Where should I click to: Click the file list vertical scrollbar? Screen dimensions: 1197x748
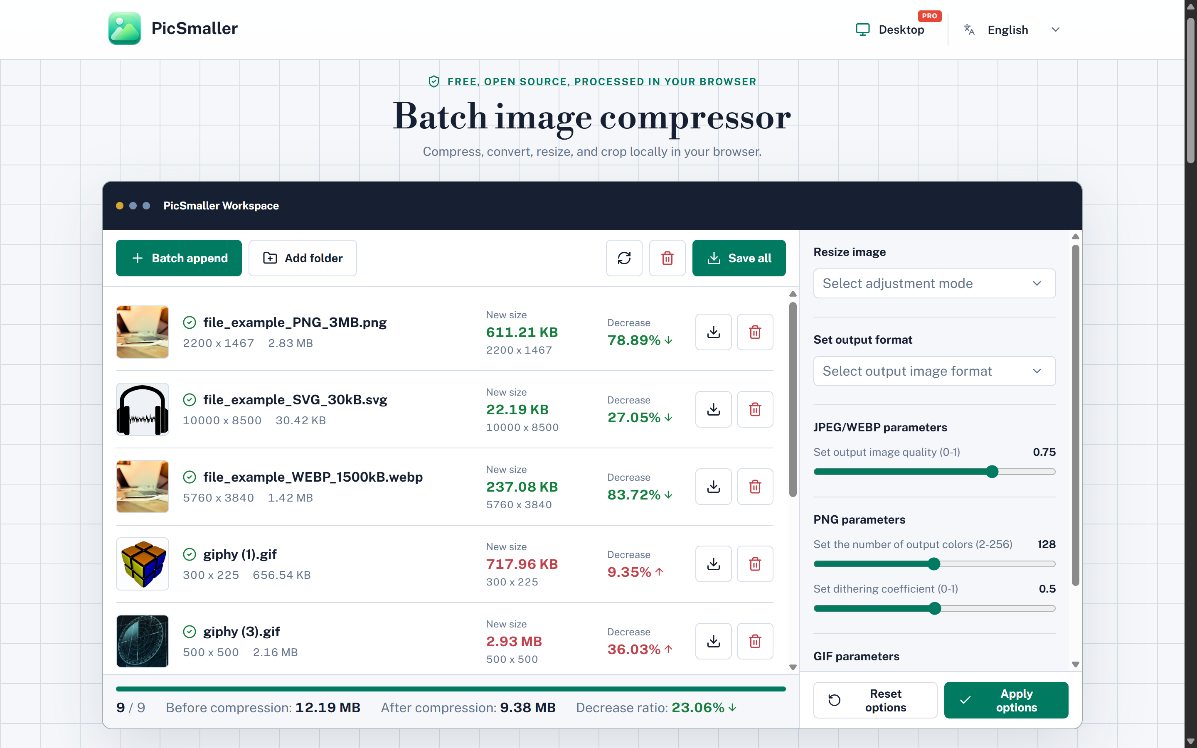click(793, 400)
